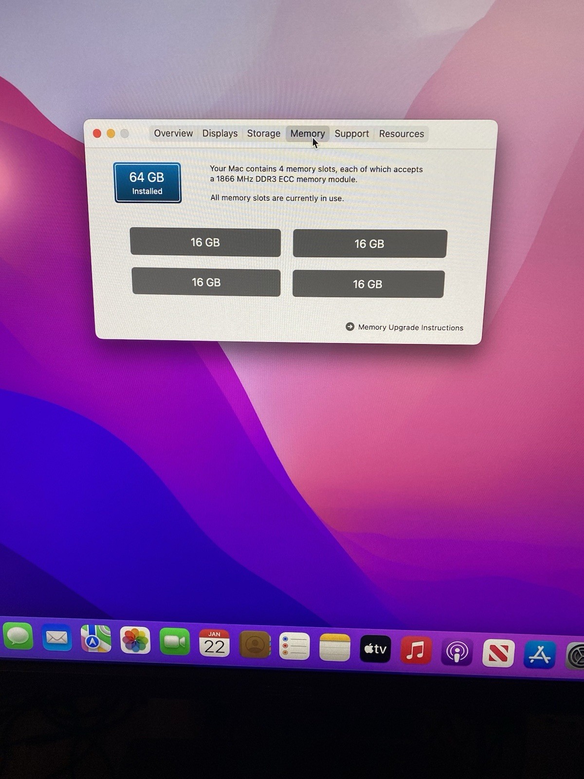
Task: Open the Displays tab
Action: tap(220, 133)
